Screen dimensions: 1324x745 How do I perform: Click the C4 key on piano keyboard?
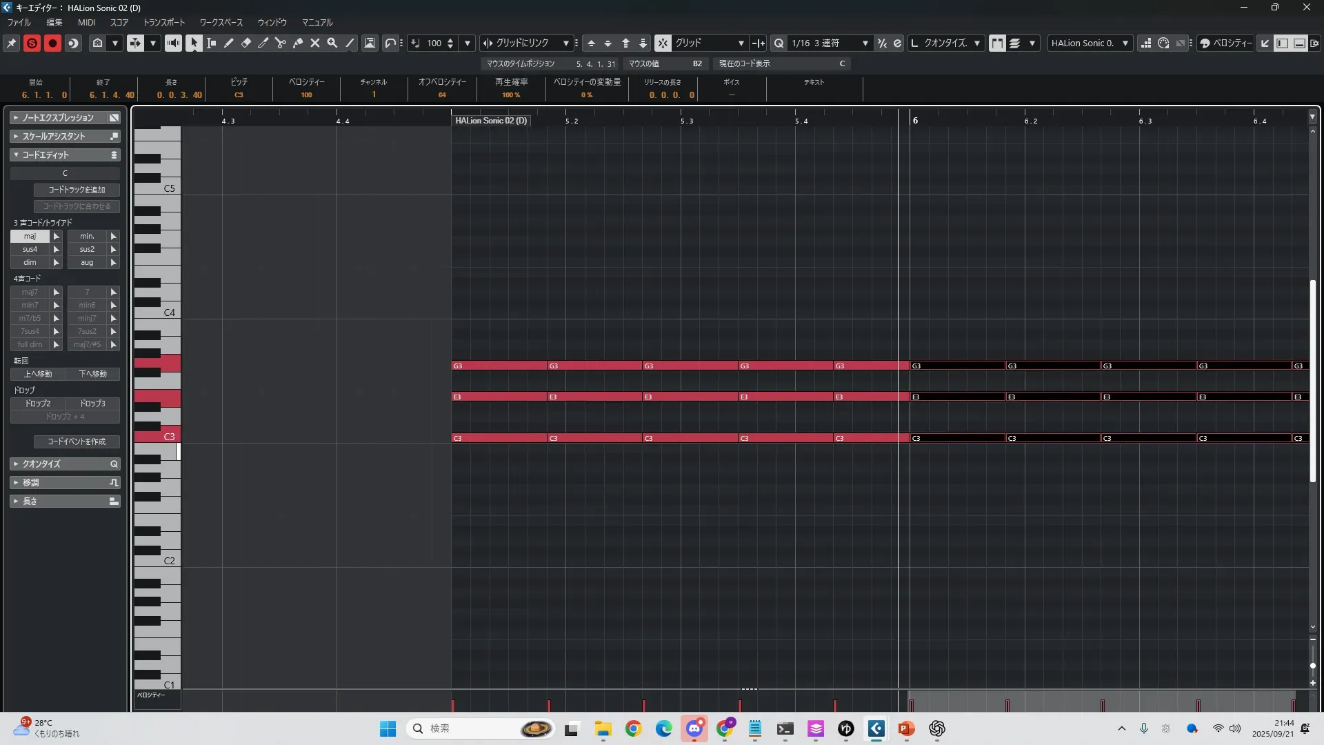click(x=157, y=312)
